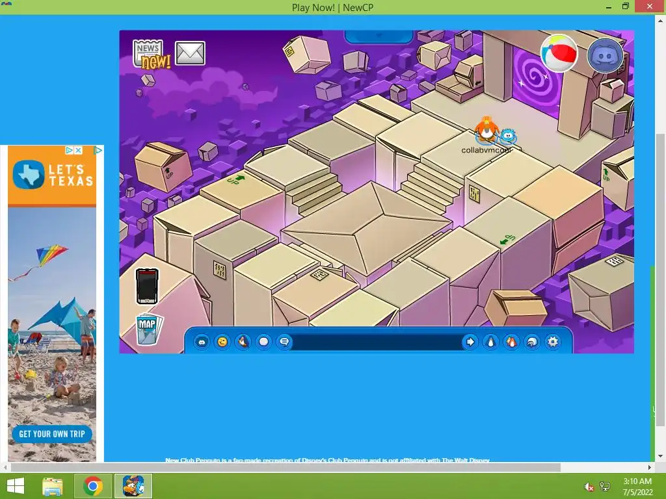Open the buddy list icon
The image size is (666, 499).
point(511,342)
